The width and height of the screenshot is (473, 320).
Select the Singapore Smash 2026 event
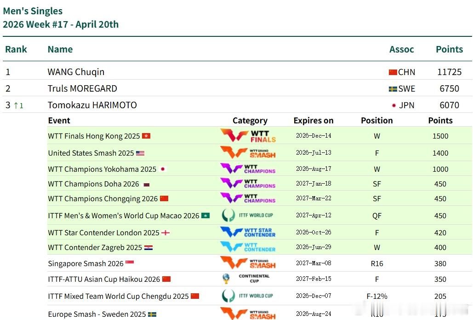coord(85,263)
